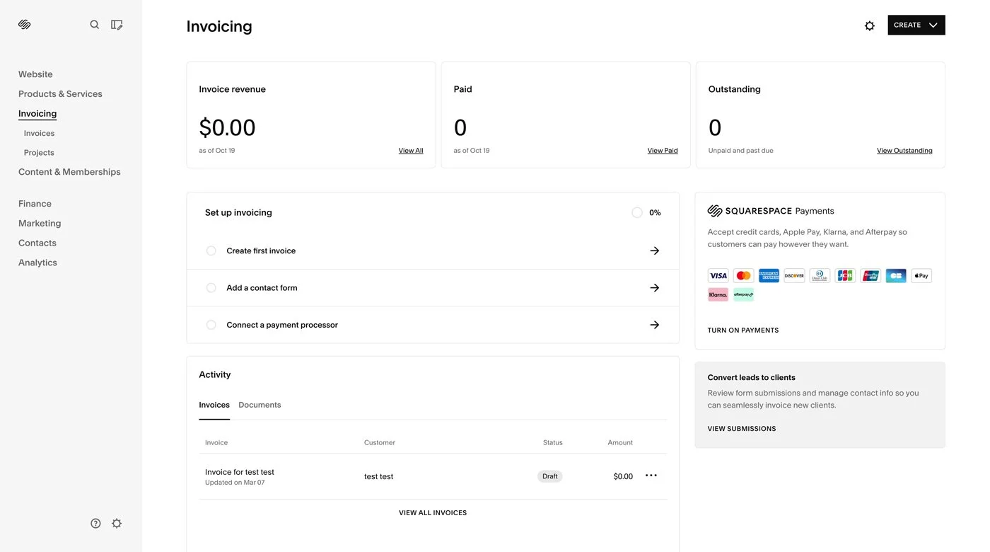The image size is (990, 552).
Task: Click Turn On Payments
Action: pyautogui.click(x=742, y=330)
